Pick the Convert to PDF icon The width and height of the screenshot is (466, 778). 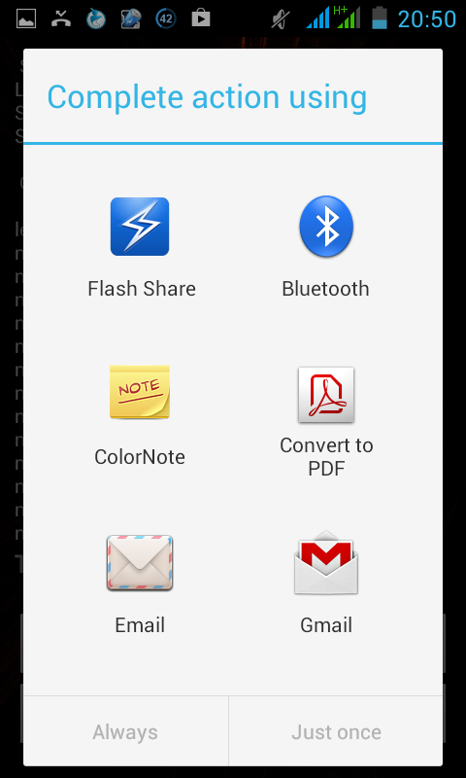point(326,395)
